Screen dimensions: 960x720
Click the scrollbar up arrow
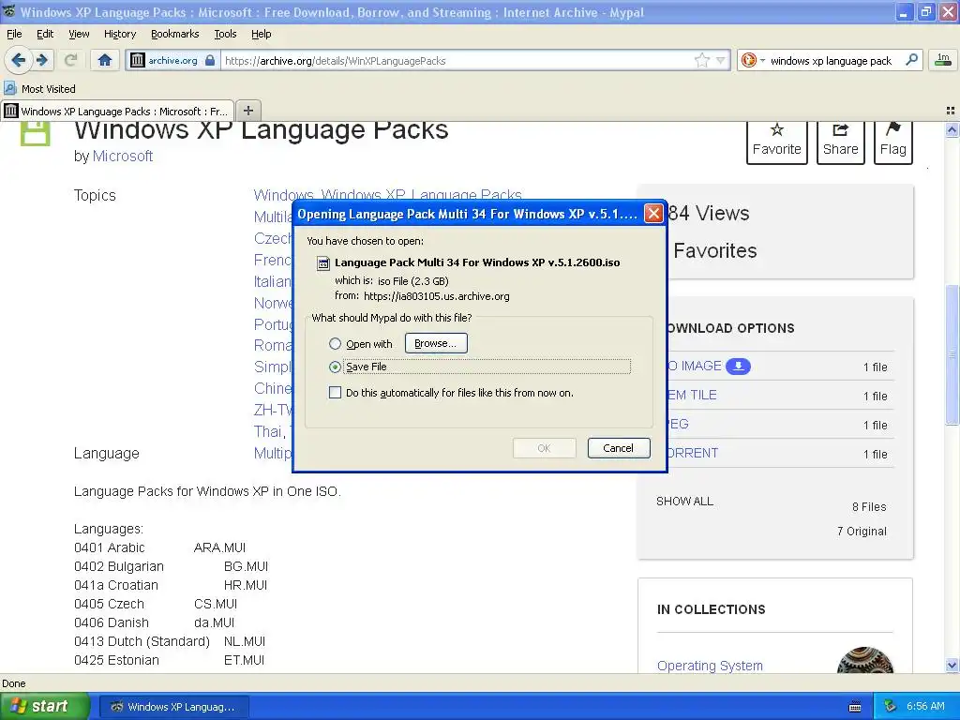pyautogui.click(x=952, y=129)
